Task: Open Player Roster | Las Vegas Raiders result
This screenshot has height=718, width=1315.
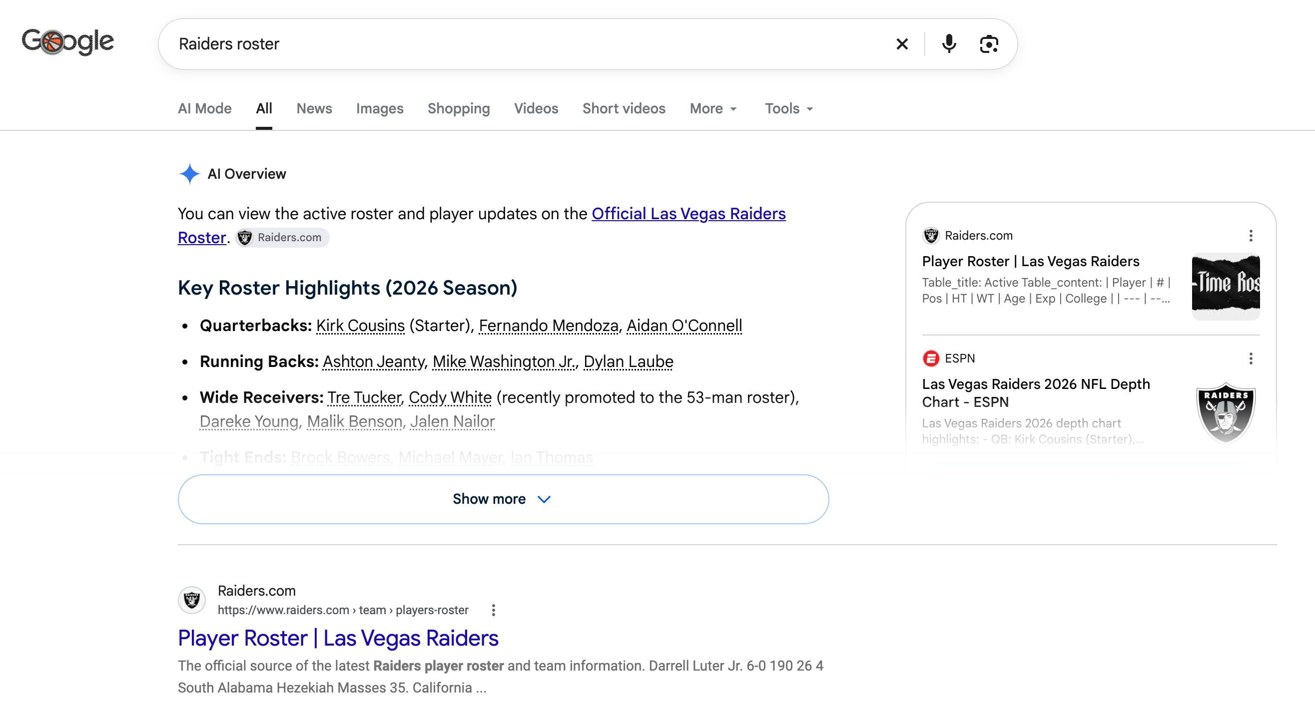Action: [338, 639]
